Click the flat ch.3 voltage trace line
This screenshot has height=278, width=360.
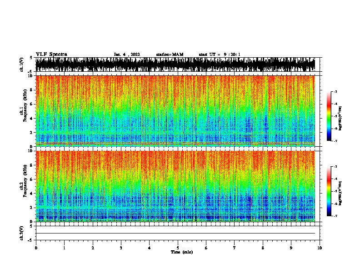pyautogui.click(x=175, y=233)
